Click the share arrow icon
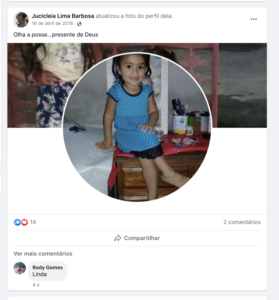This screenshot has height=300, width=279. pos(118,238)
